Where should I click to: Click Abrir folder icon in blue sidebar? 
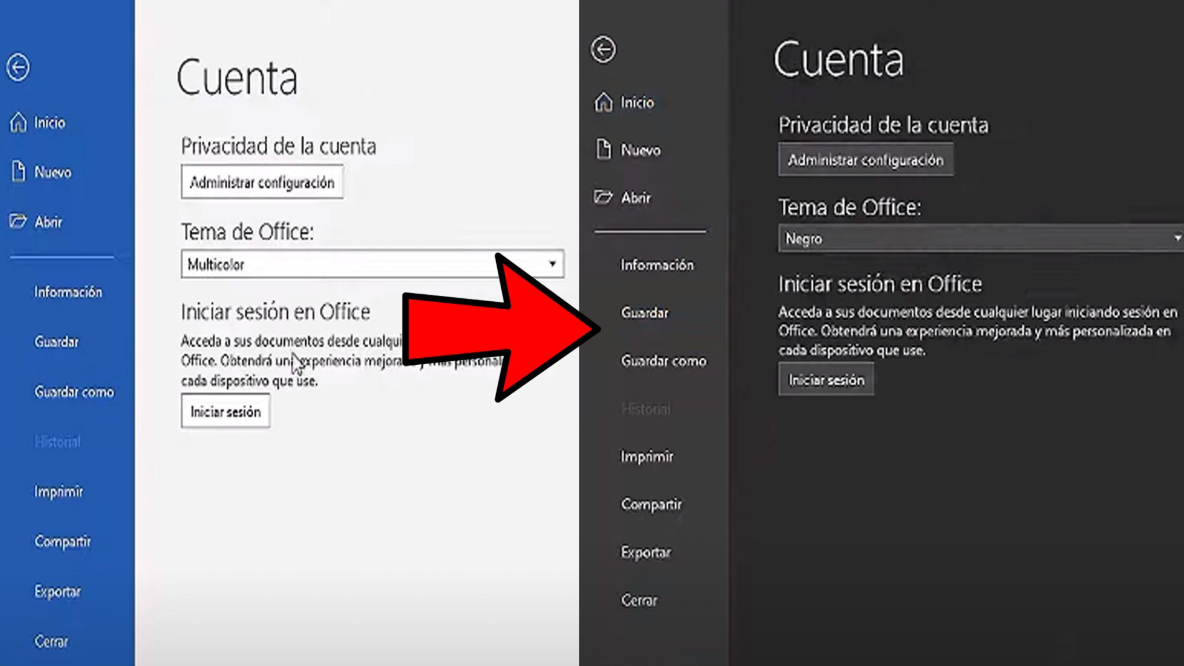click(18, 221)
